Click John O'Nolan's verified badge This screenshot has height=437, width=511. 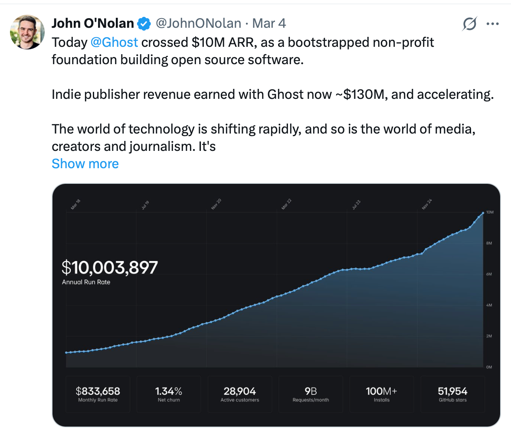coord(144,23)
